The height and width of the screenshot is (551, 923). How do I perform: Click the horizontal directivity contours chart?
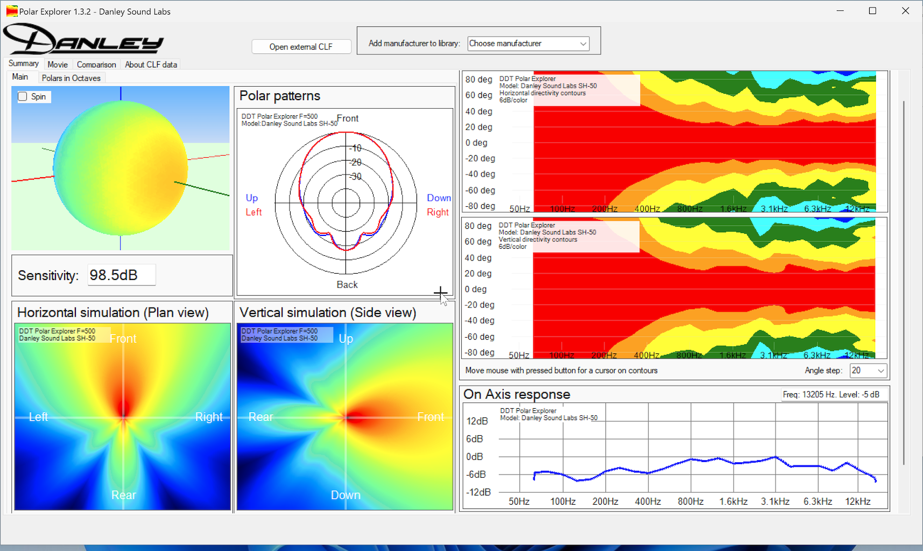click(x=674, y=142)
